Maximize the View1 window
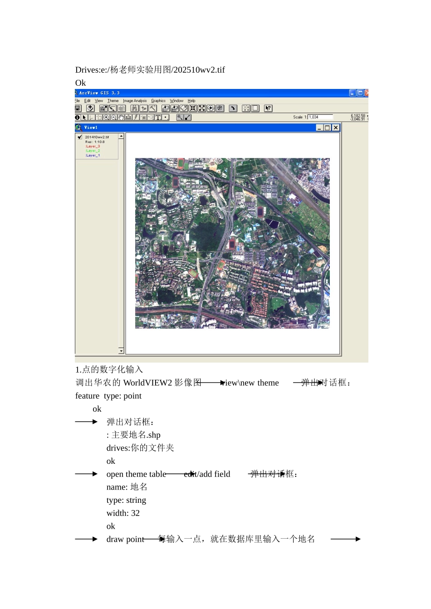Screen dimensions: 431x609 tap(328, 128)
